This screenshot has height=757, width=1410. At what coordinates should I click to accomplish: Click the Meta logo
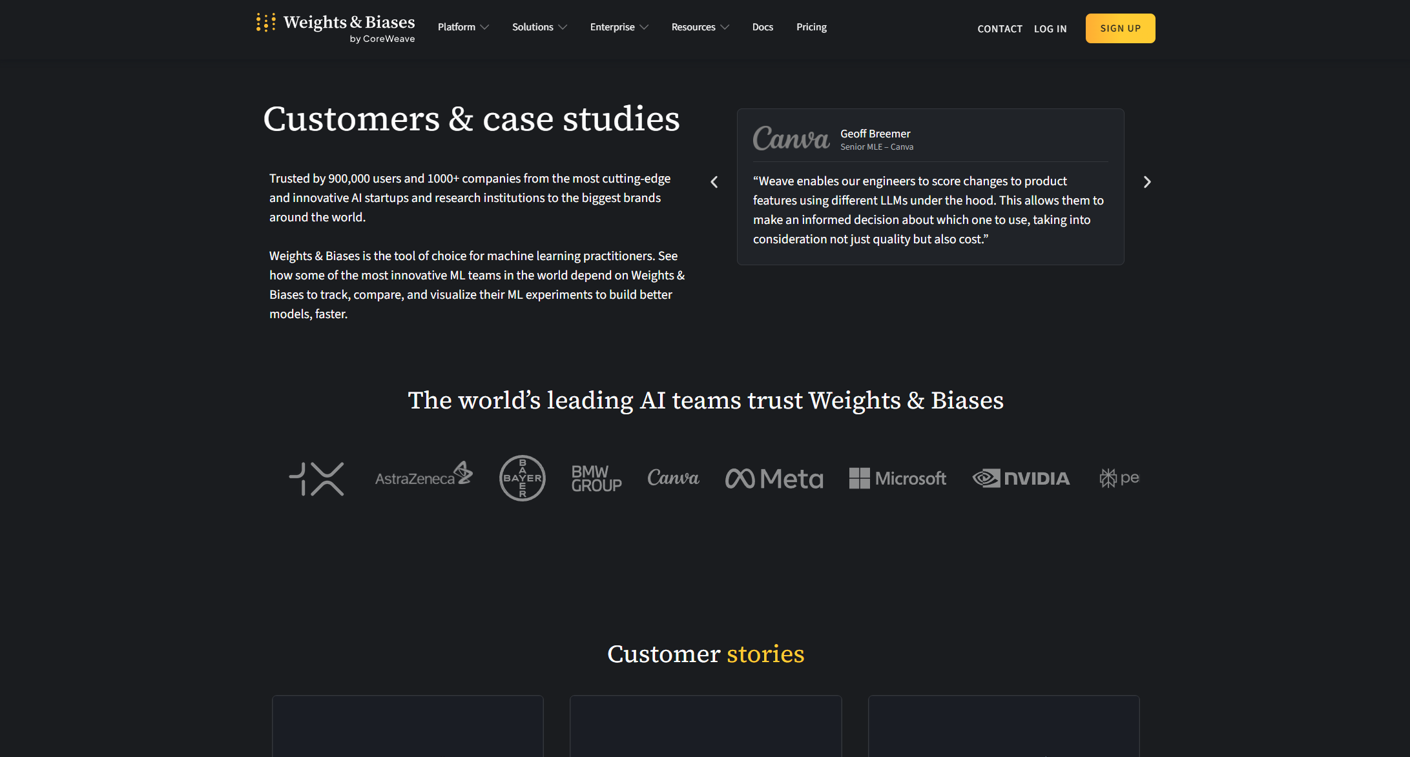coord(774,479)
